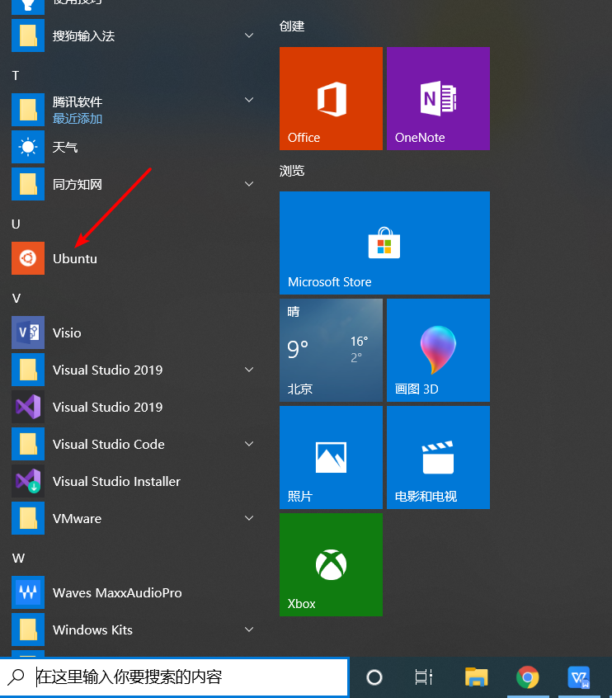Viewport: 612px width, 698px height.
Task: Open File Explorer from the taskbar
Action: (x=477, y=677)
